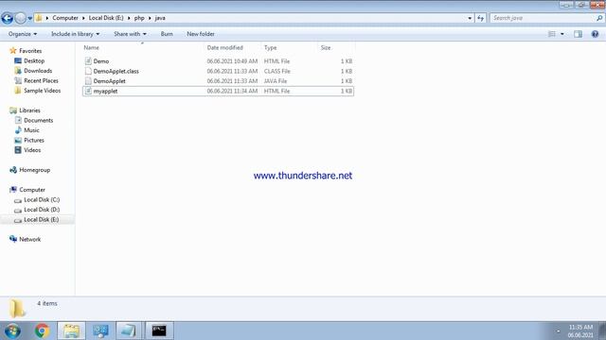Select DemoApplet JAVA file
Image resolution: width=606 pixels, height=340 pixels.
(x=218, y=81)
